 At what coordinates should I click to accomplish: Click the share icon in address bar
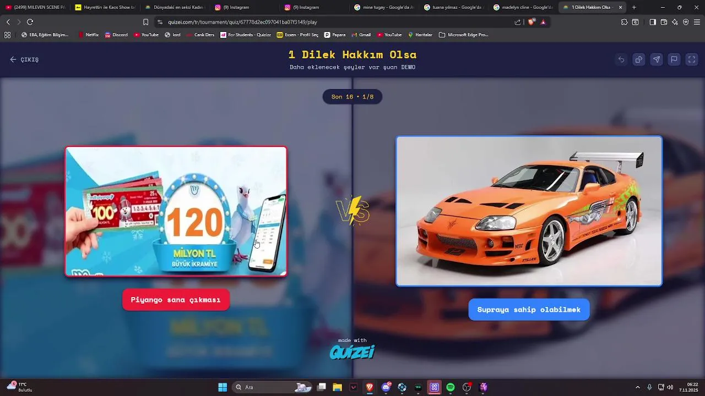518,22
